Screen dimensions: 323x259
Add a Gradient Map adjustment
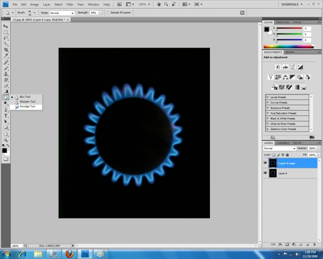point(297,87)
